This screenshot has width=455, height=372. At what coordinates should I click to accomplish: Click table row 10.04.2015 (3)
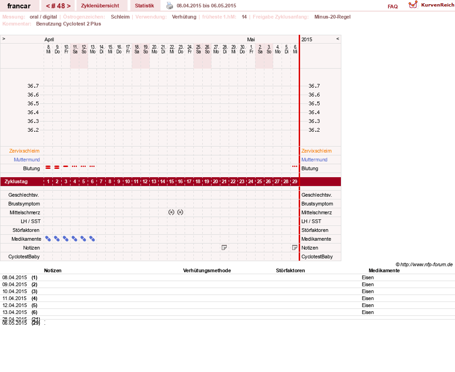[x=227, y=291]
